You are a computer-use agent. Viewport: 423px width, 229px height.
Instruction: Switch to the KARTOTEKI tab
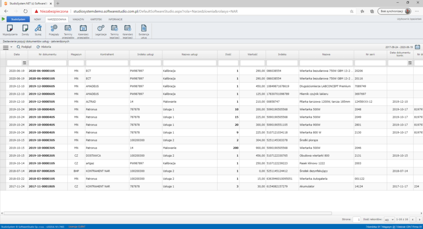click(x=96, y=19)
